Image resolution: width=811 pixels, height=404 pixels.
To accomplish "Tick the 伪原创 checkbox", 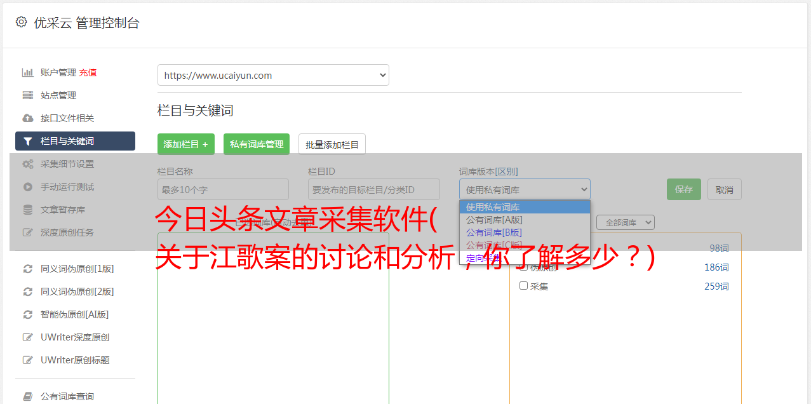I will (524, 267).
